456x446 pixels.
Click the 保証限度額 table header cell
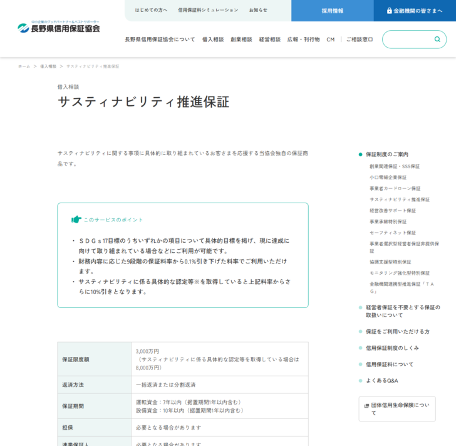coord(94,359)
